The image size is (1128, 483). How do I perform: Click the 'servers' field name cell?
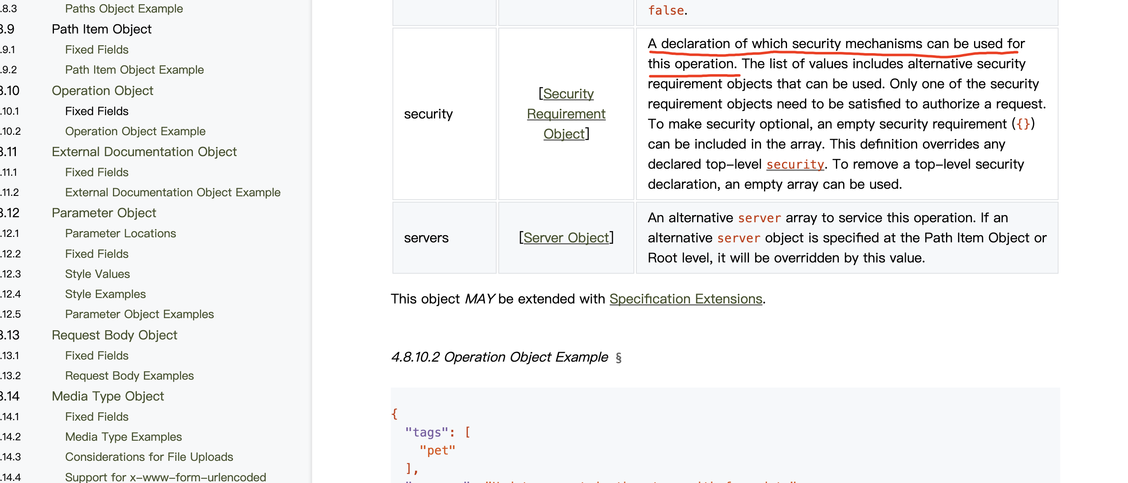444,238
